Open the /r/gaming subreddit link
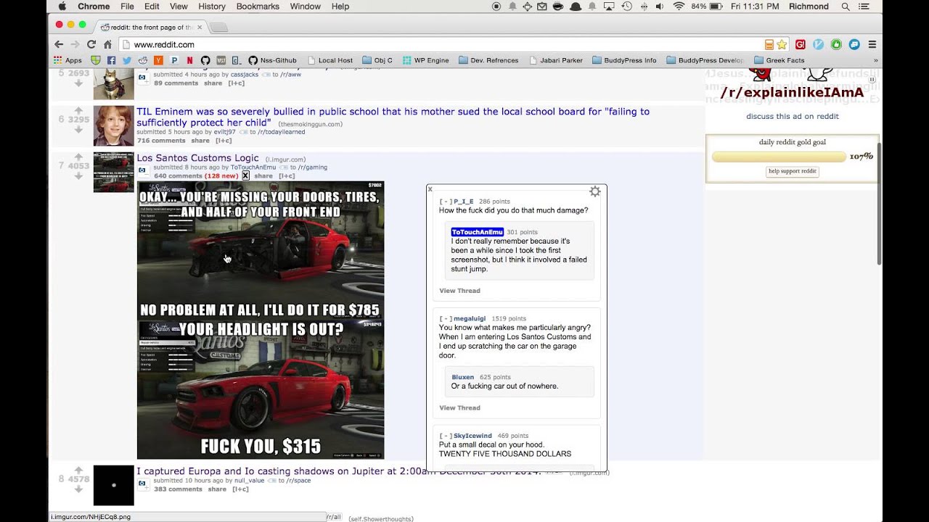The image size is (929, 522). pos(312,167)
